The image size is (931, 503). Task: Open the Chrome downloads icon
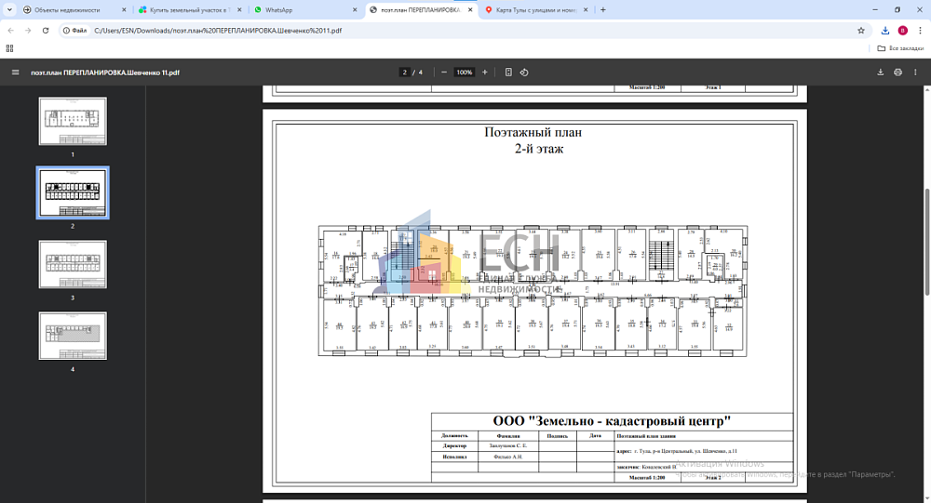click(885, 31)
